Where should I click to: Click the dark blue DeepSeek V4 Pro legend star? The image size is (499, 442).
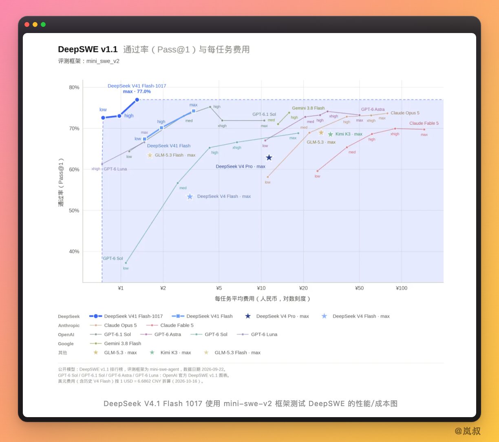[x=248, y=316]
